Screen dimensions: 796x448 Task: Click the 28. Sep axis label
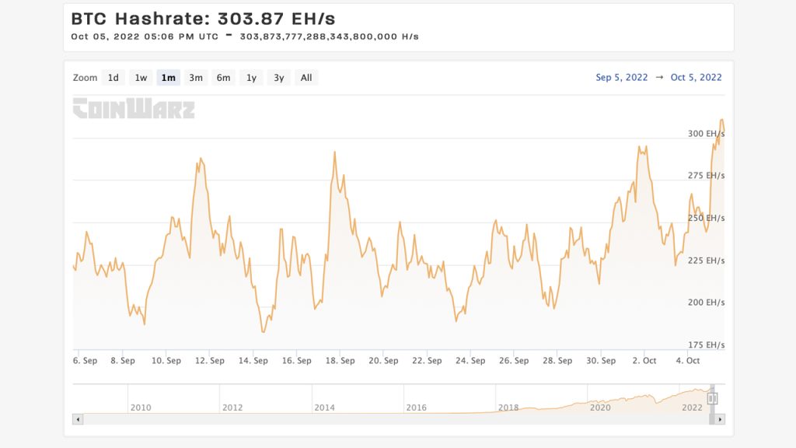(557, 361)
